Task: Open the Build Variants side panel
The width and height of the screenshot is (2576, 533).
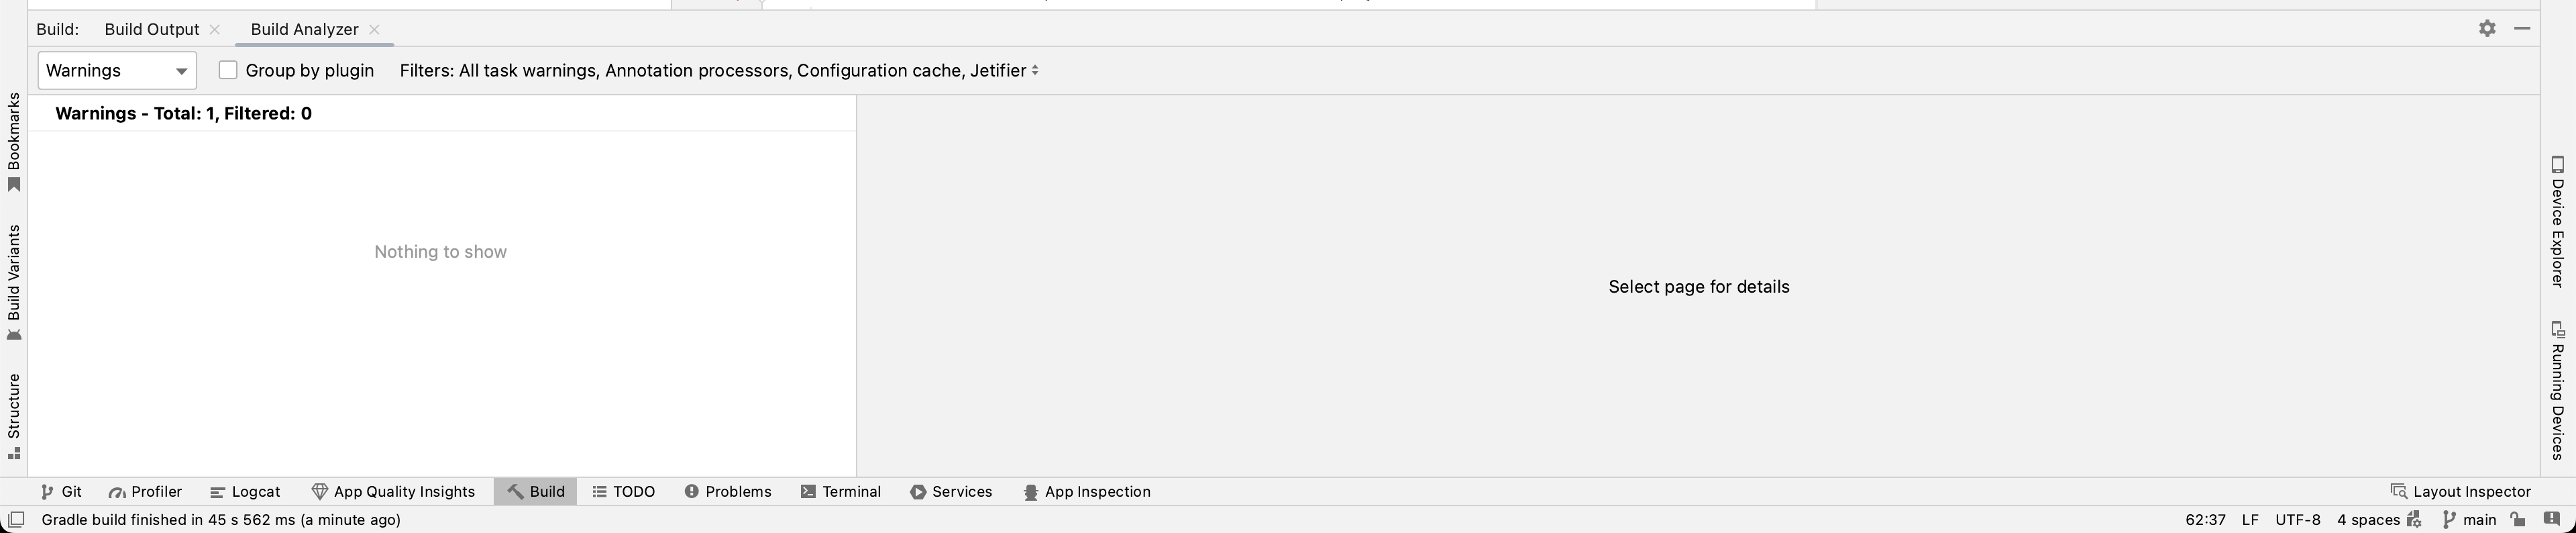Action: [14, 281]
